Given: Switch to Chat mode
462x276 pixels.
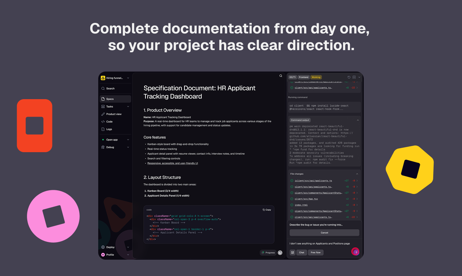Looking at the screenshot, I should 302,252.
